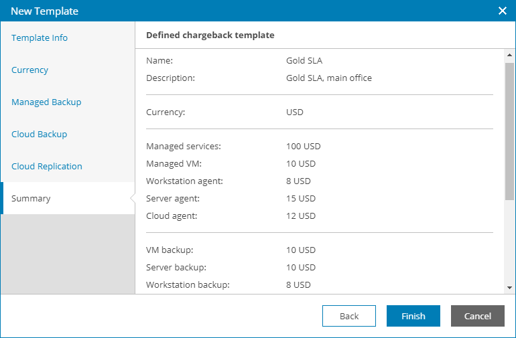Click the Managed services 100 USD value
The image size is (516, 338).
pyautogui.click(x=301, y=147)
